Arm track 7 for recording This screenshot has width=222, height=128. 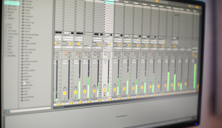[x=105, y=95]
